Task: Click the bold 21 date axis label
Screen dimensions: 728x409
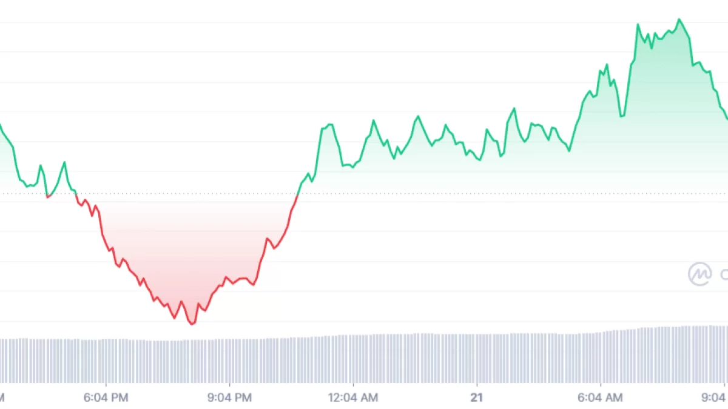Action: tap(477, 397)
